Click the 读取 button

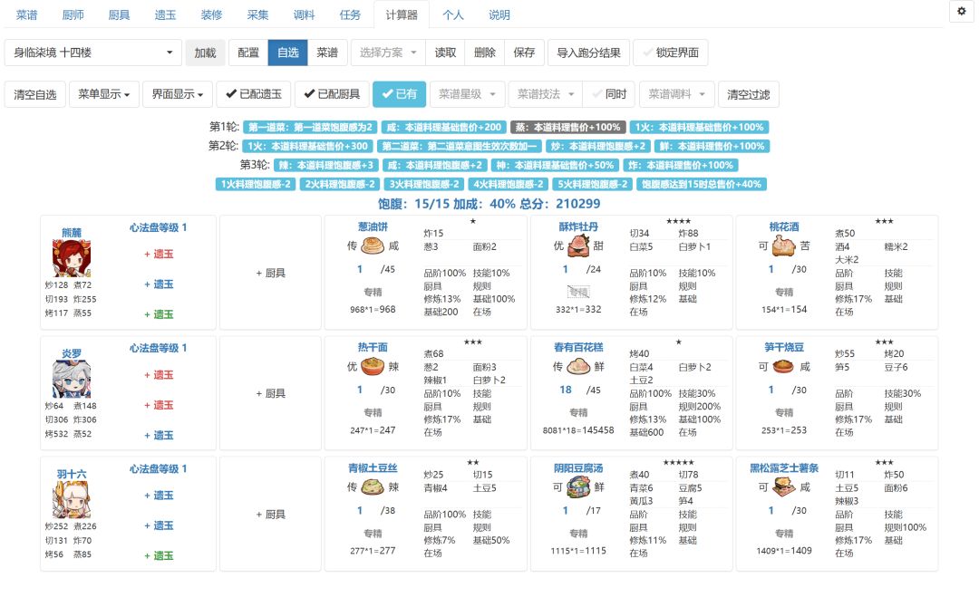[x=445, y=53]
